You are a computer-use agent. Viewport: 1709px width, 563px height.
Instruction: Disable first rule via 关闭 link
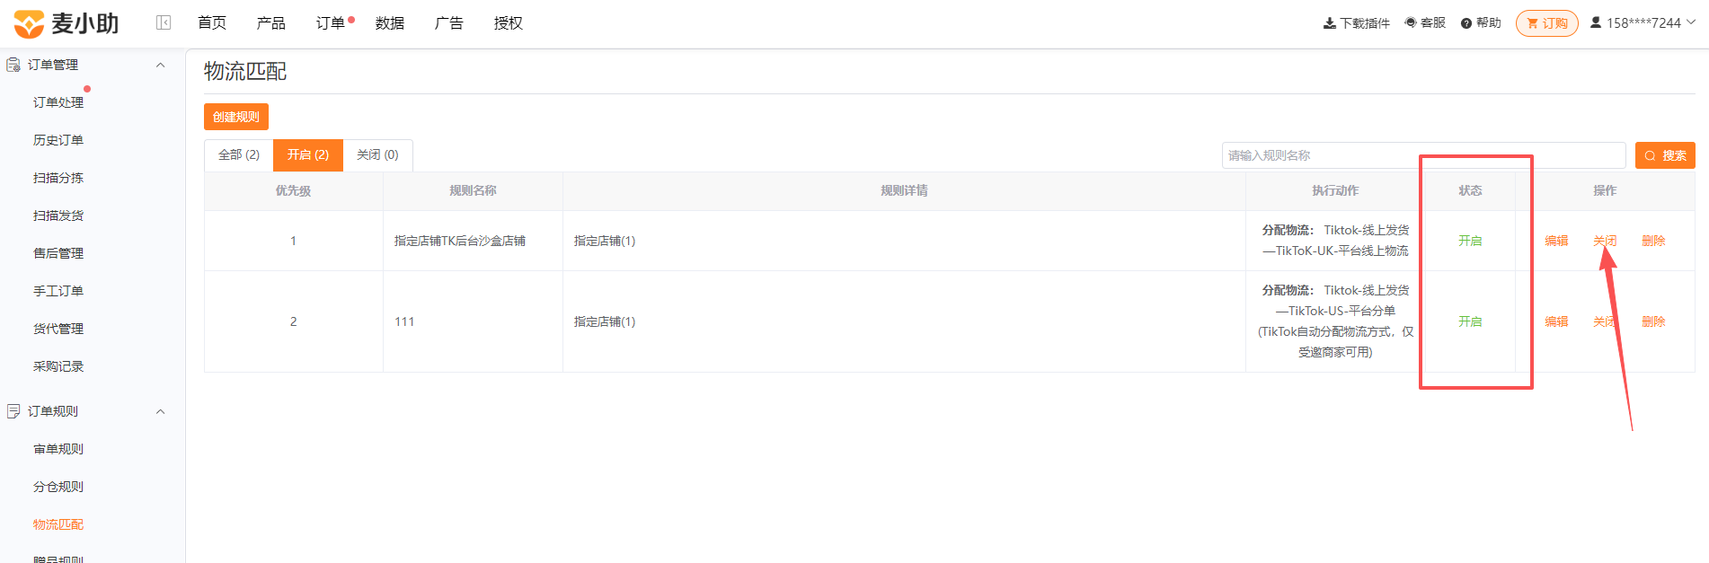(x=1605, y=241)
